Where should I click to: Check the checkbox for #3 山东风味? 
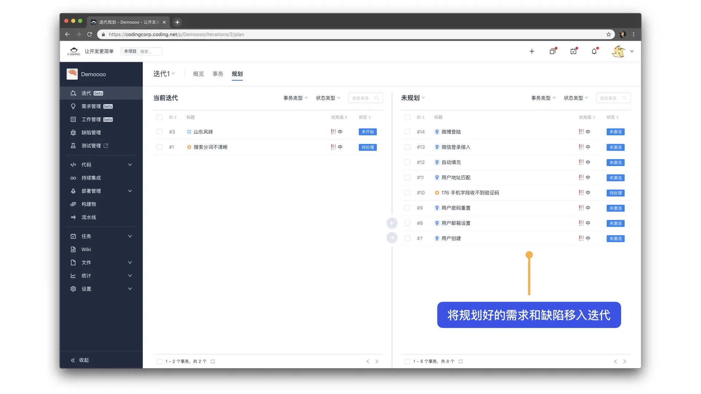click(160, 132)
